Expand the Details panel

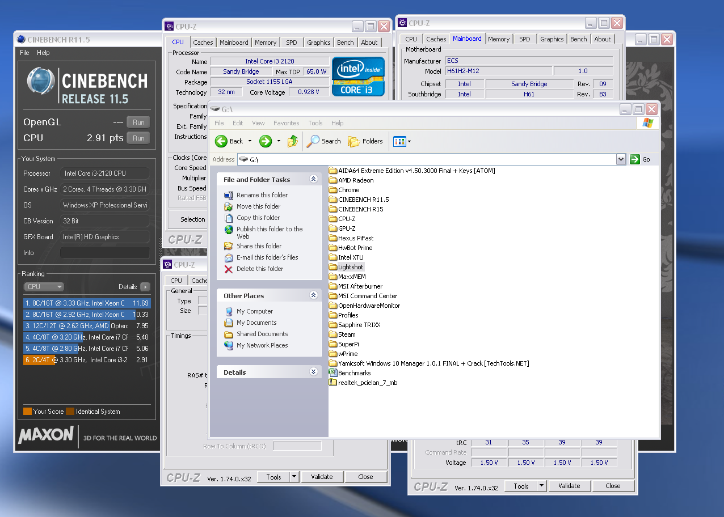[x=314, y=372]
